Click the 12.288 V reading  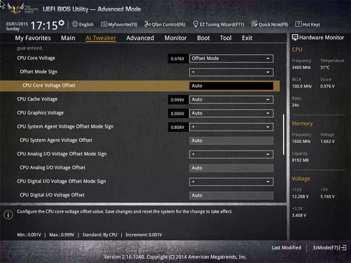click(300, 196)
